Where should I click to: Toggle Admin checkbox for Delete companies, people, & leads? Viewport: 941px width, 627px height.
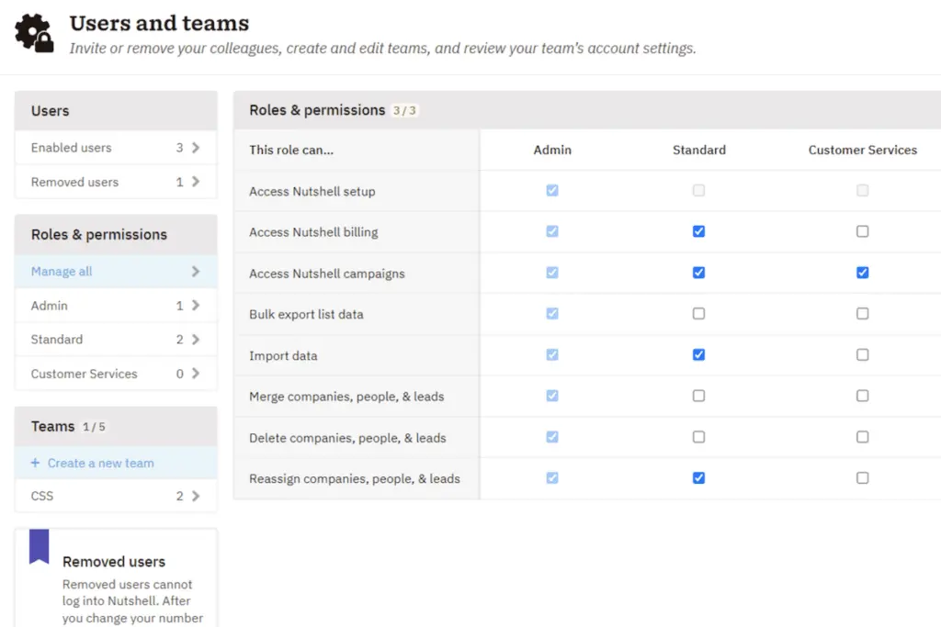tap(552, 437)
